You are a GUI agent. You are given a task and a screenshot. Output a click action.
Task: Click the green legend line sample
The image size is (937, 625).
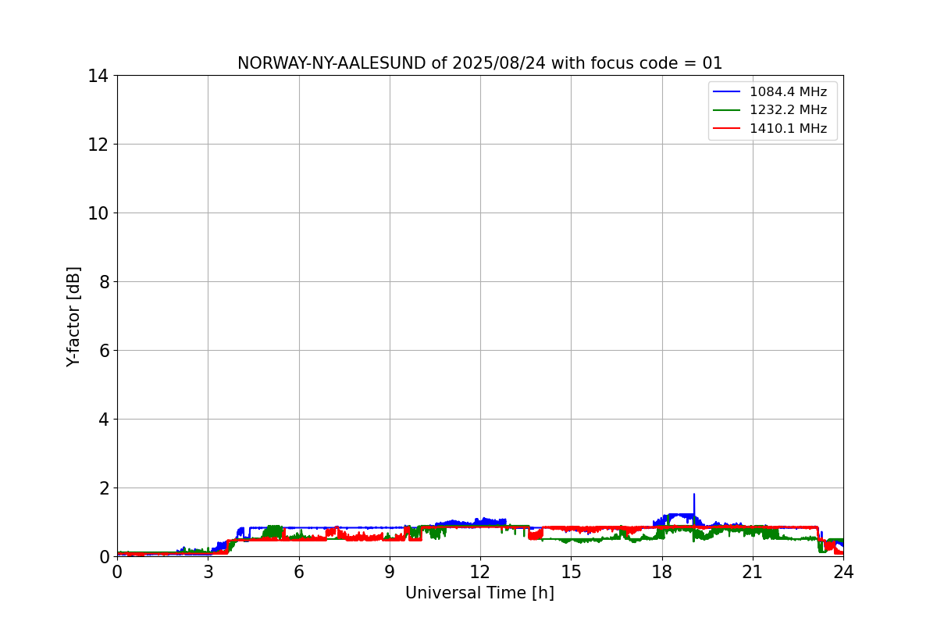pos(727,110)
